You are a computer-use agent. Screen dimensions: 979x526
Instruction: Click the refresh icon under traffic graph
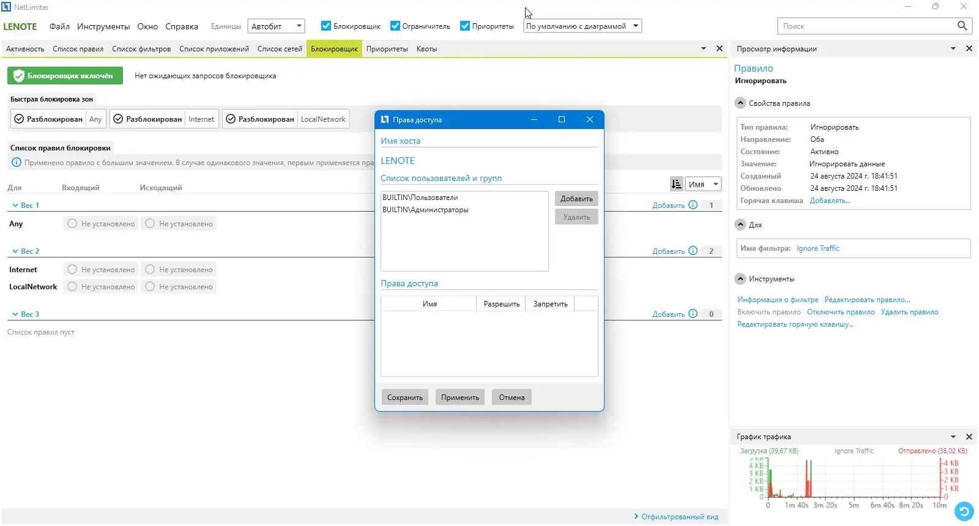tap(964, 511)
